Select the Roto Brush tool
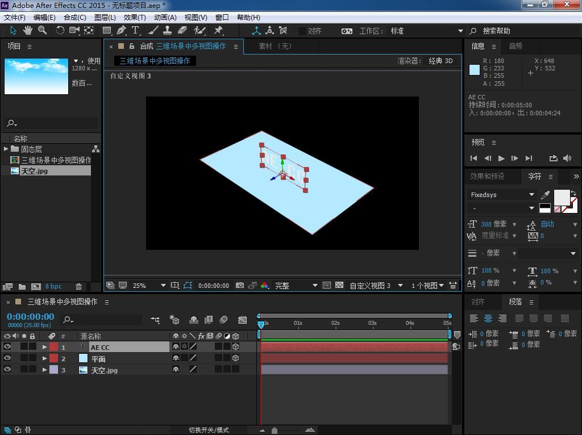Image resolution: width=582 pixels, height=435 pixels. tap(199, 31)
